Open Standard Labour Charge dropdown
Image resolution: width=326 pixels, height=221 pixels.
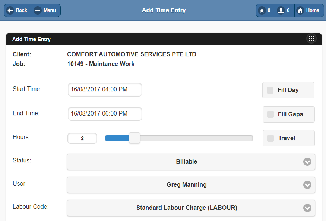[x=186, y=208]
